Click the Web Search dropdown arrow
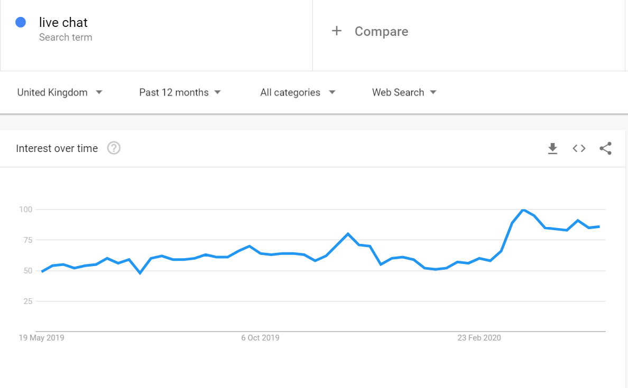 pos(433,92)
